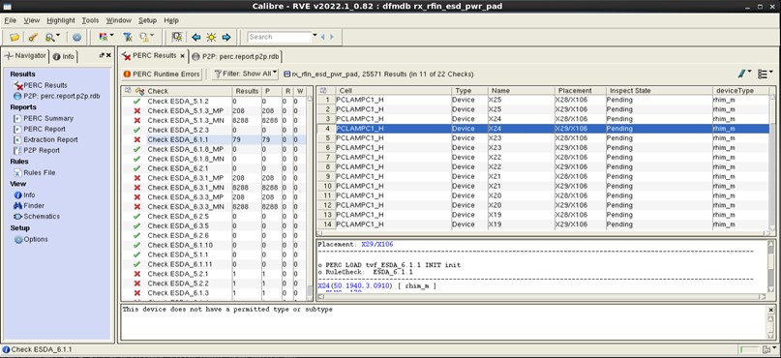Screen dimensions: 781x358
Task: Open database with the folder icon
Action: (x=15, y=38)
